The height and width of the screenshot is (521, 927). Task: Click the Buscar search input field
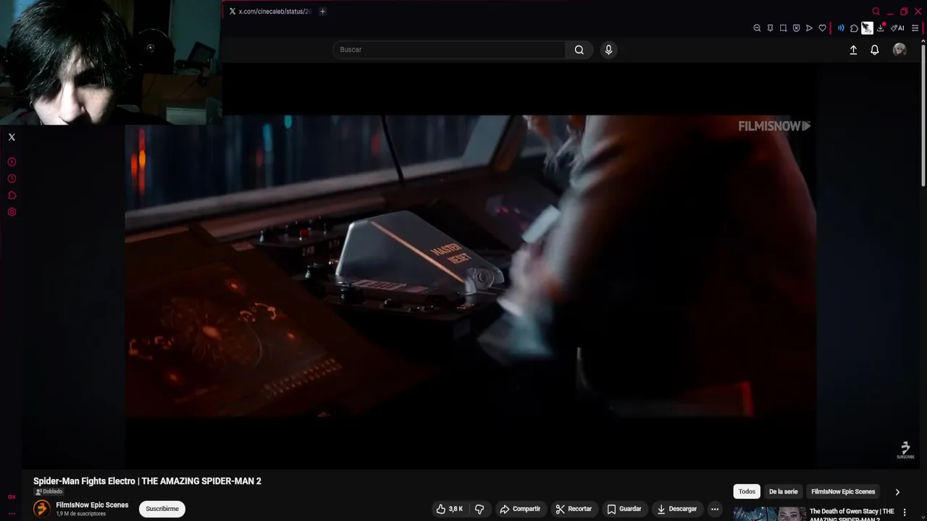coord(449,50)
